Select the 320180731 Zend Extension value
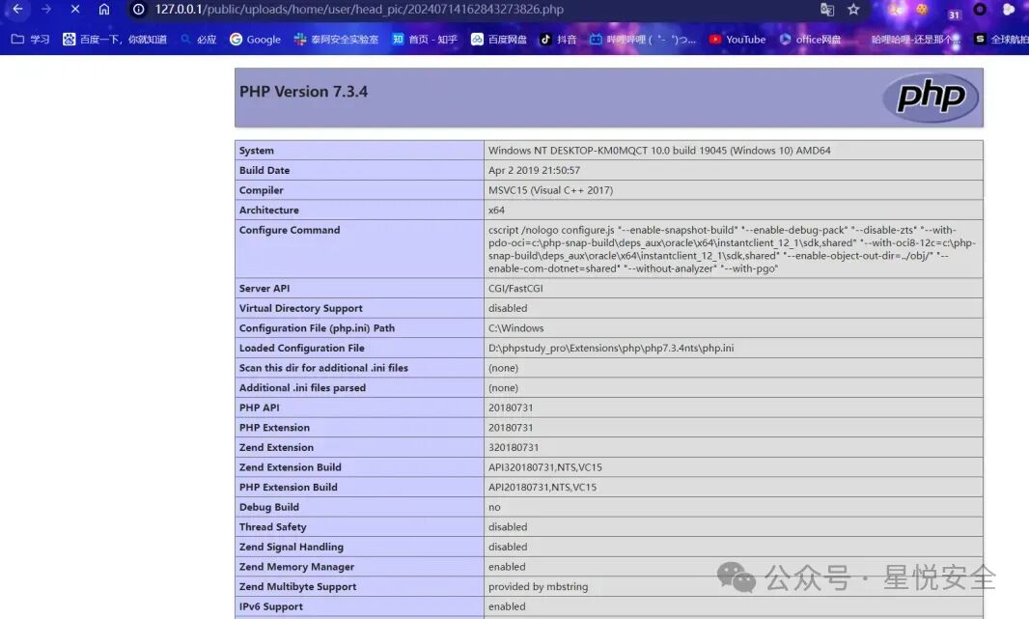Image resolution: width=1029 pixels, height=619 pixels. pos(514,448)
